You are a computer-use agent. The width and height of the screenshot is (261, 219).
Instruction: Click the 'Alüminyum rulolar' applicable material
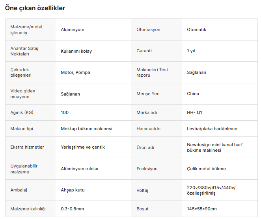(x=80, y=169)
